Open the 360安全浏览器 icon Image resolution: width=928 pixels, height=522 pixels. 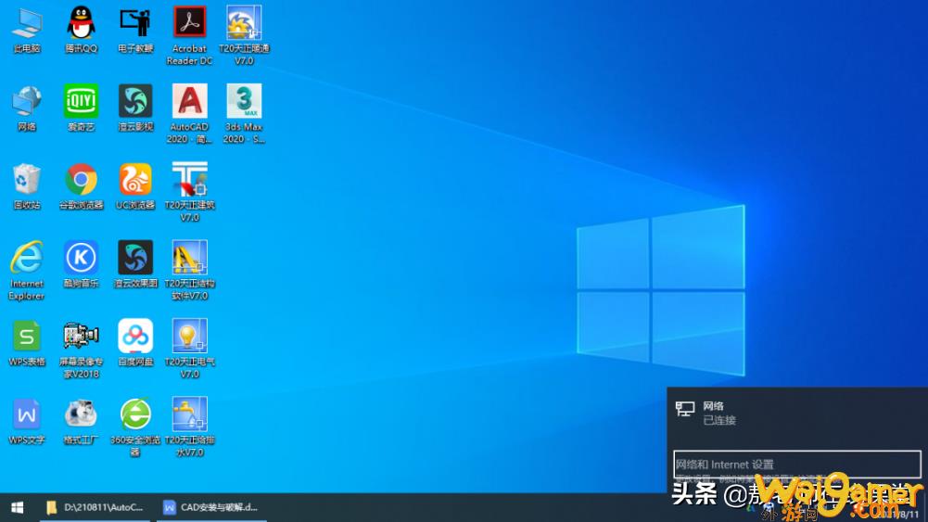[135, 427]
